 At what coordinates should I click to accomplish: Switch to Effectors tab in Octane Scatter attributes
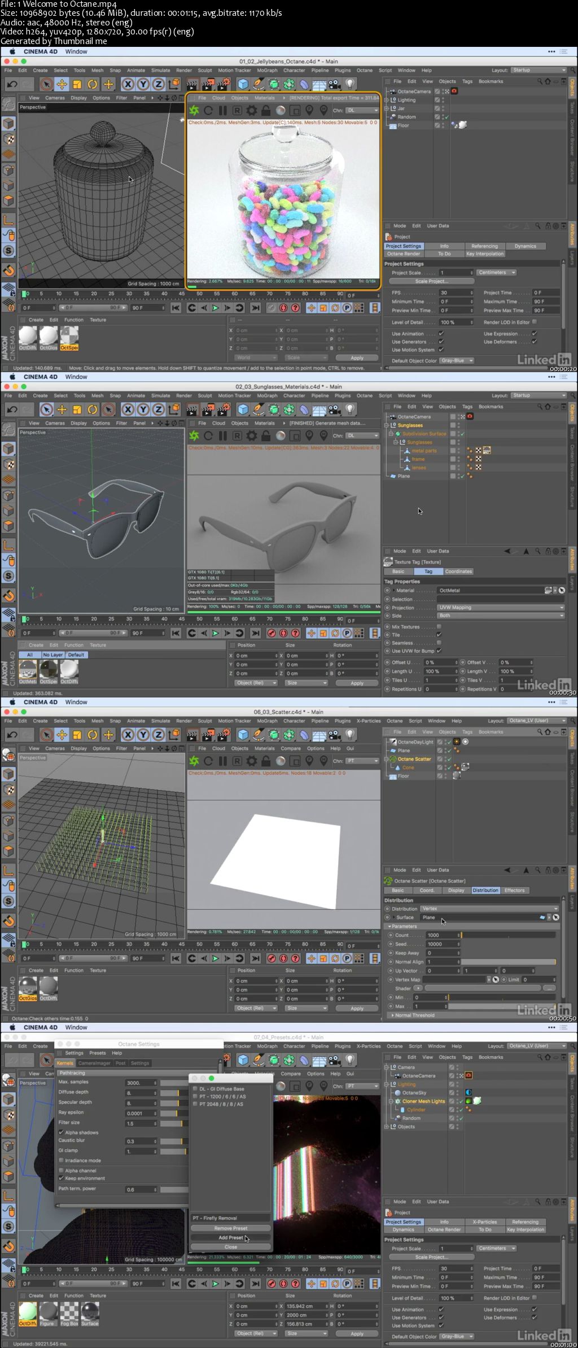(514, 890)
